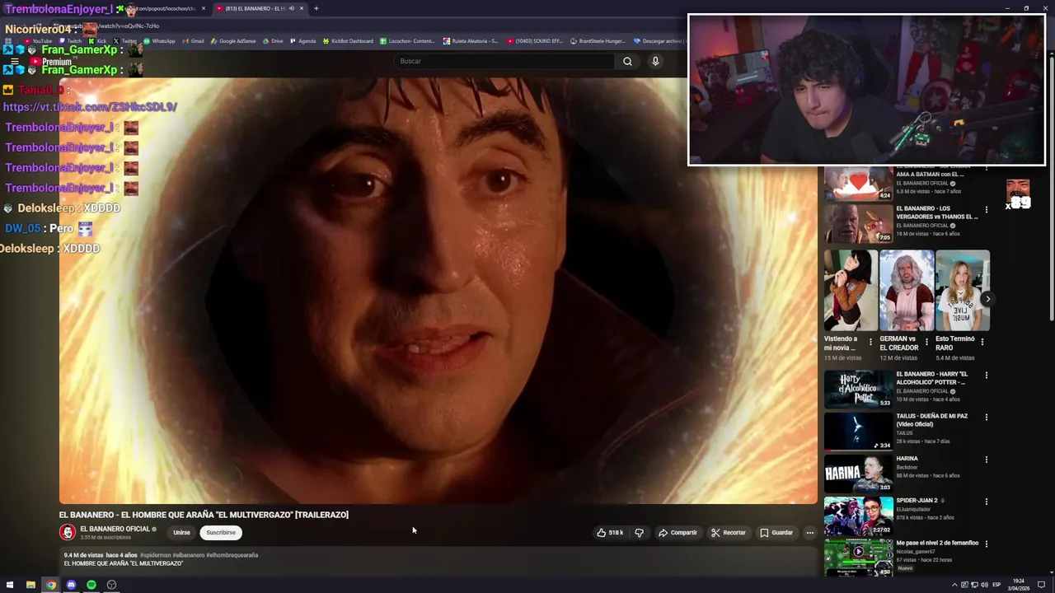1055x593 pixels.
Task: Open options menu for Me pase el nivel
Action: pyautogui.click(x=986, y=544)
